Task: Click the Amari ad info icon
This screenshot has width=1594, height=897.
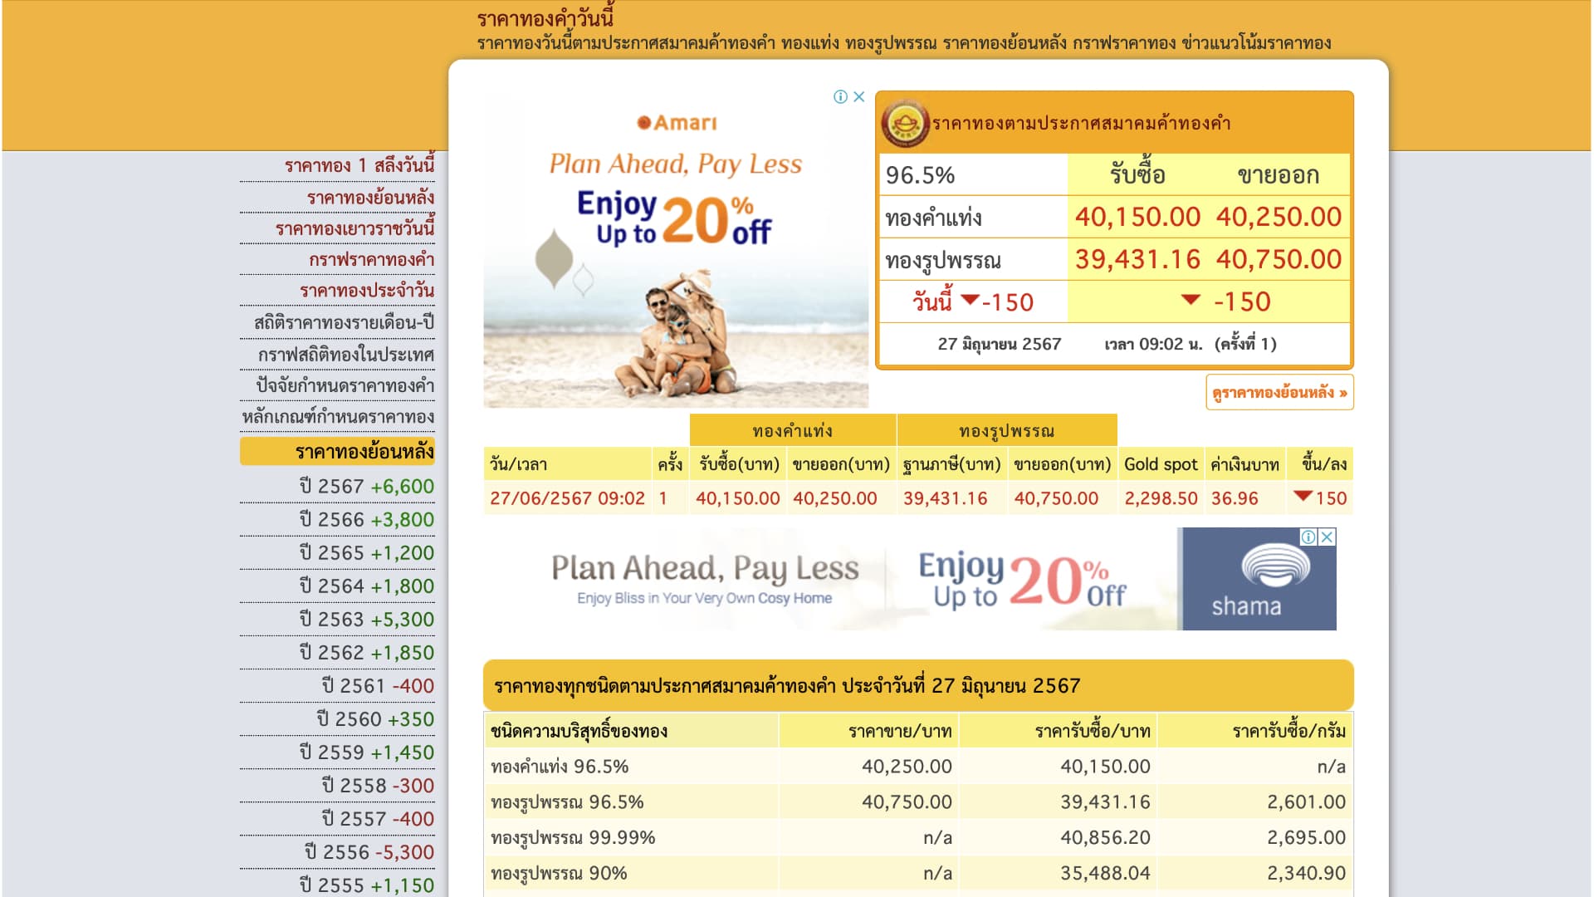Action: tap(840, 97)
